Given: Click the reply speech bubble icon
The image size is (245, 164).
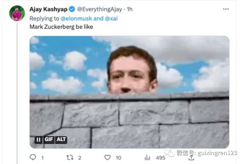Looking at the screenshot, I should pos(33,157).
